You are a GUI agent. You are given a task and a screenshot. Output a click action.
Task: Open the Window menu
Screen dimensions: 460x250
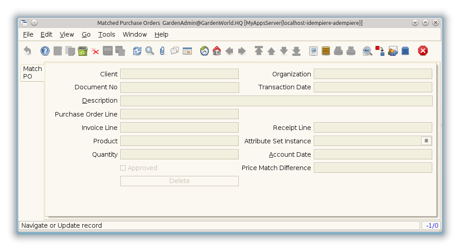point(135,34)
